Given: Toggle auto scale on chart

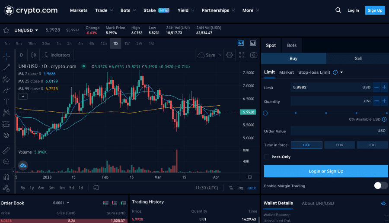Looking at the screenshot, I should (252, 188).
